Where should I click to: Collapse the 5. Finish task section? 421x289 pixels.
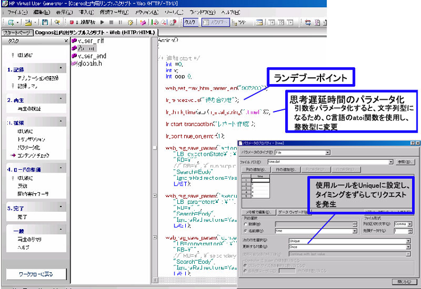pos(61,207)
